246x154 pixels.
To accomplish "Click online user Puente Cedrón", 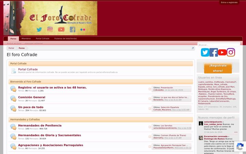I will tap(215, 94).
